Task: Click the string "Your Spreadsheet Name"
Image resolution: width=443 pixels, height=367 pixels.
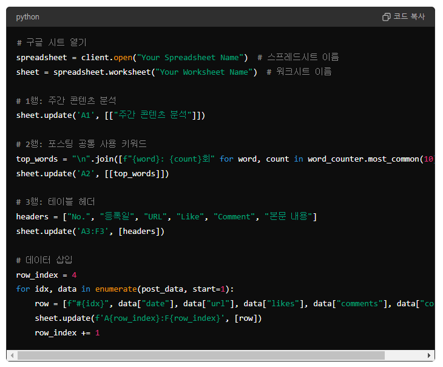Action: point(190,58)
